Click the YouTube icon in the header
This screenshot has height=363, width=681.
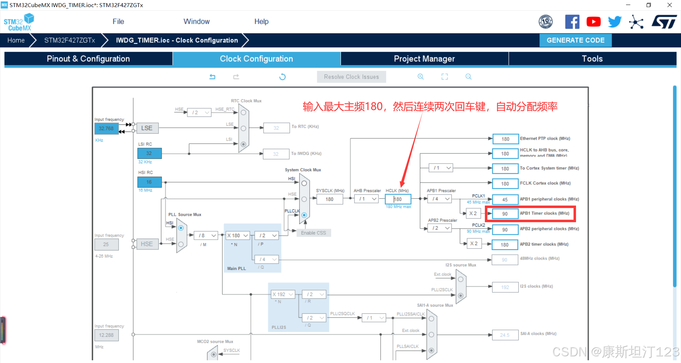[x=593, y=21]
